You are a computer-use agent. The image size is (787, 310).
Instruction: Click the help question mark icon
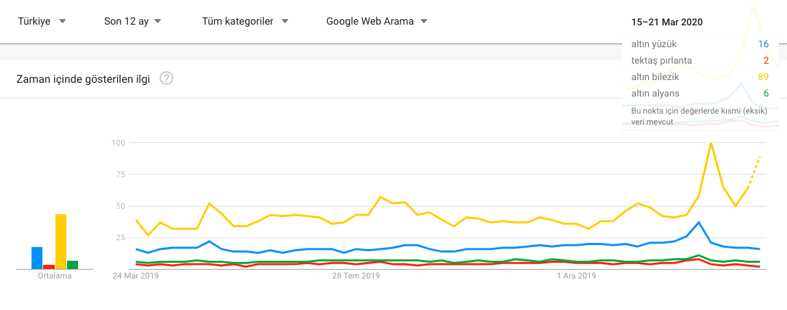166,79
